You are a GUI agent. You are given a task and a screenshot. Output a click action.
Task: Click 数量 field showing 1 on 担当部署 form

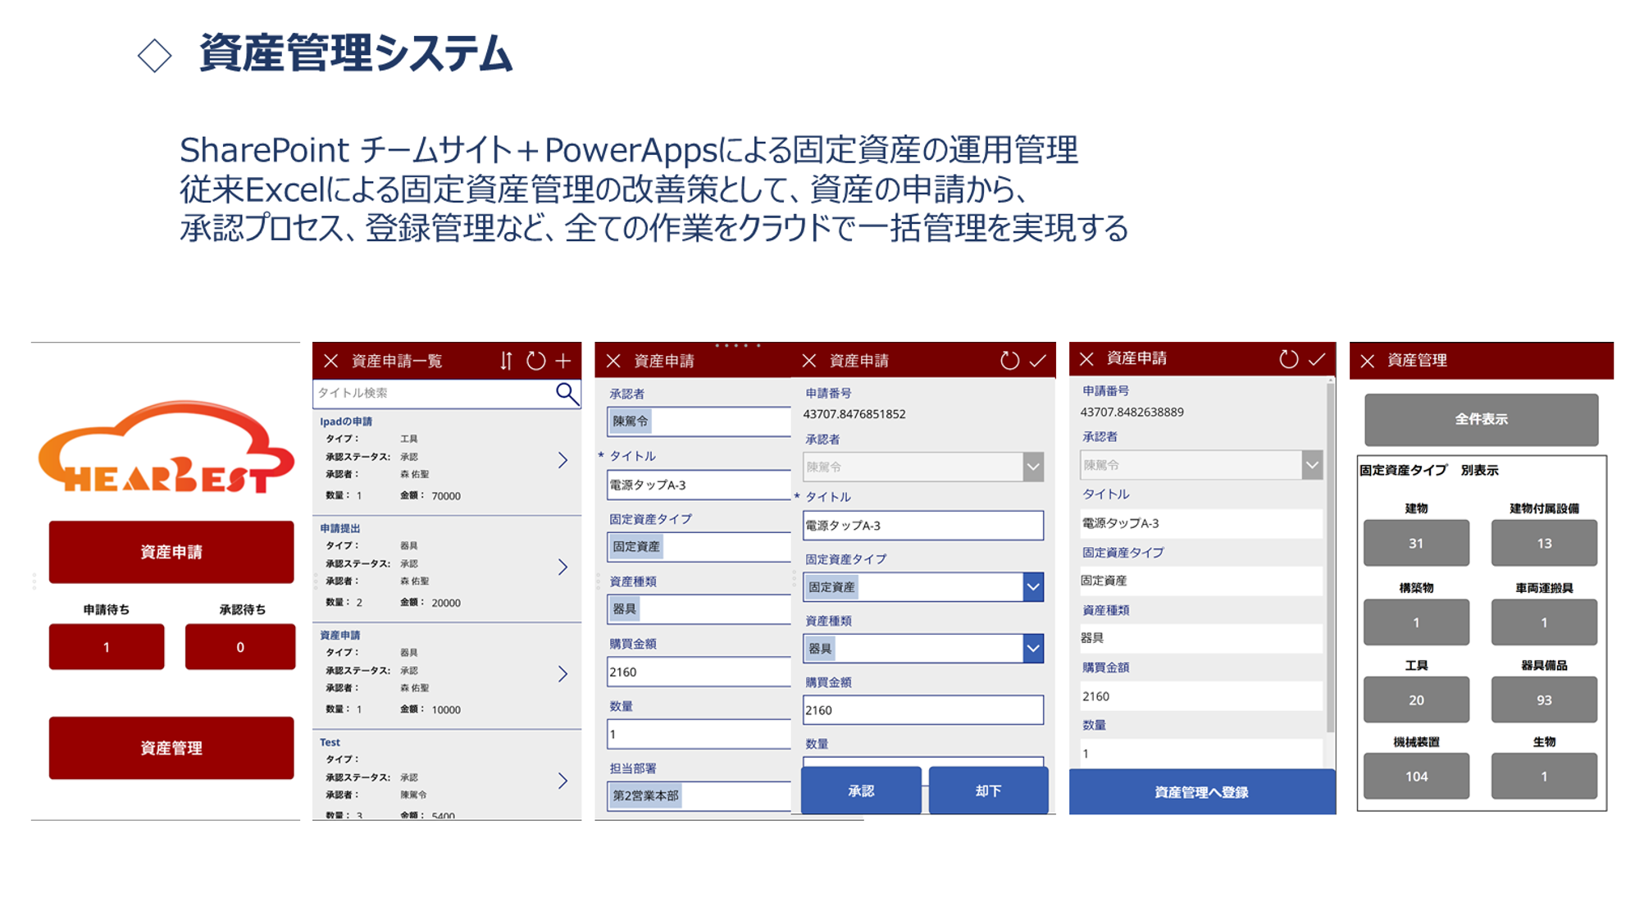point(699,734)
